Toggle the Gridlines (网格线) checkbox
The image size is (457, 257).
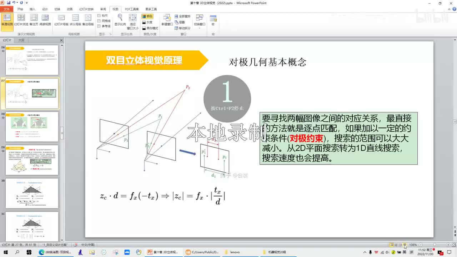99,21
